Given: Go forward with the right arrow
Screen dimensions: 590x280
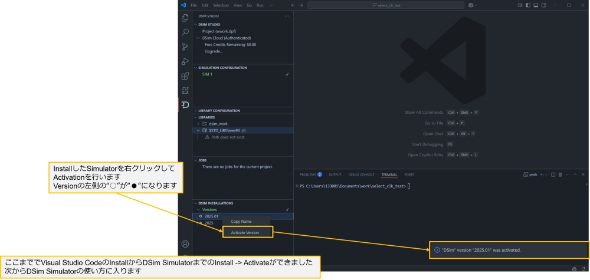Looking at the screenshot, I should [301, 5].
